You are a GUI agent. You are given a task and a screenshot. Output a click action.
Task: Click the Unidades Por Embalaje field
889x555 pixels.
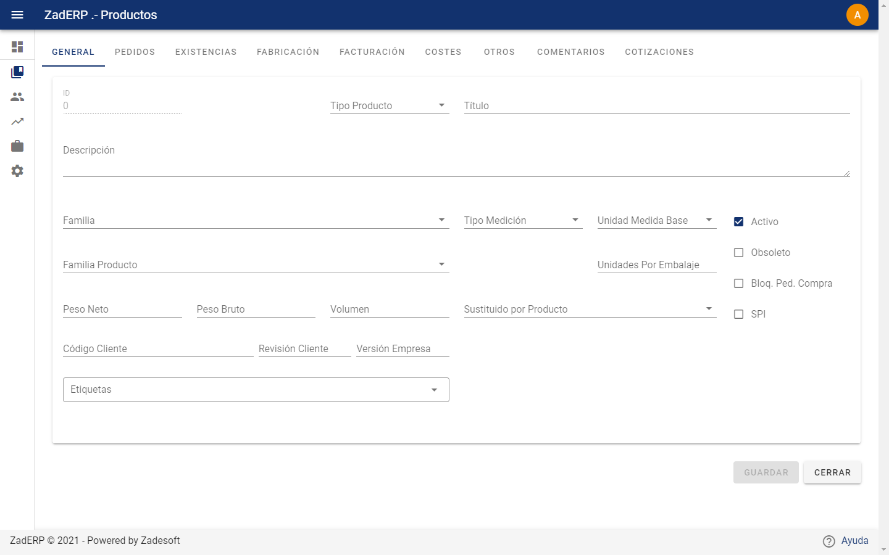pos(657,265)
